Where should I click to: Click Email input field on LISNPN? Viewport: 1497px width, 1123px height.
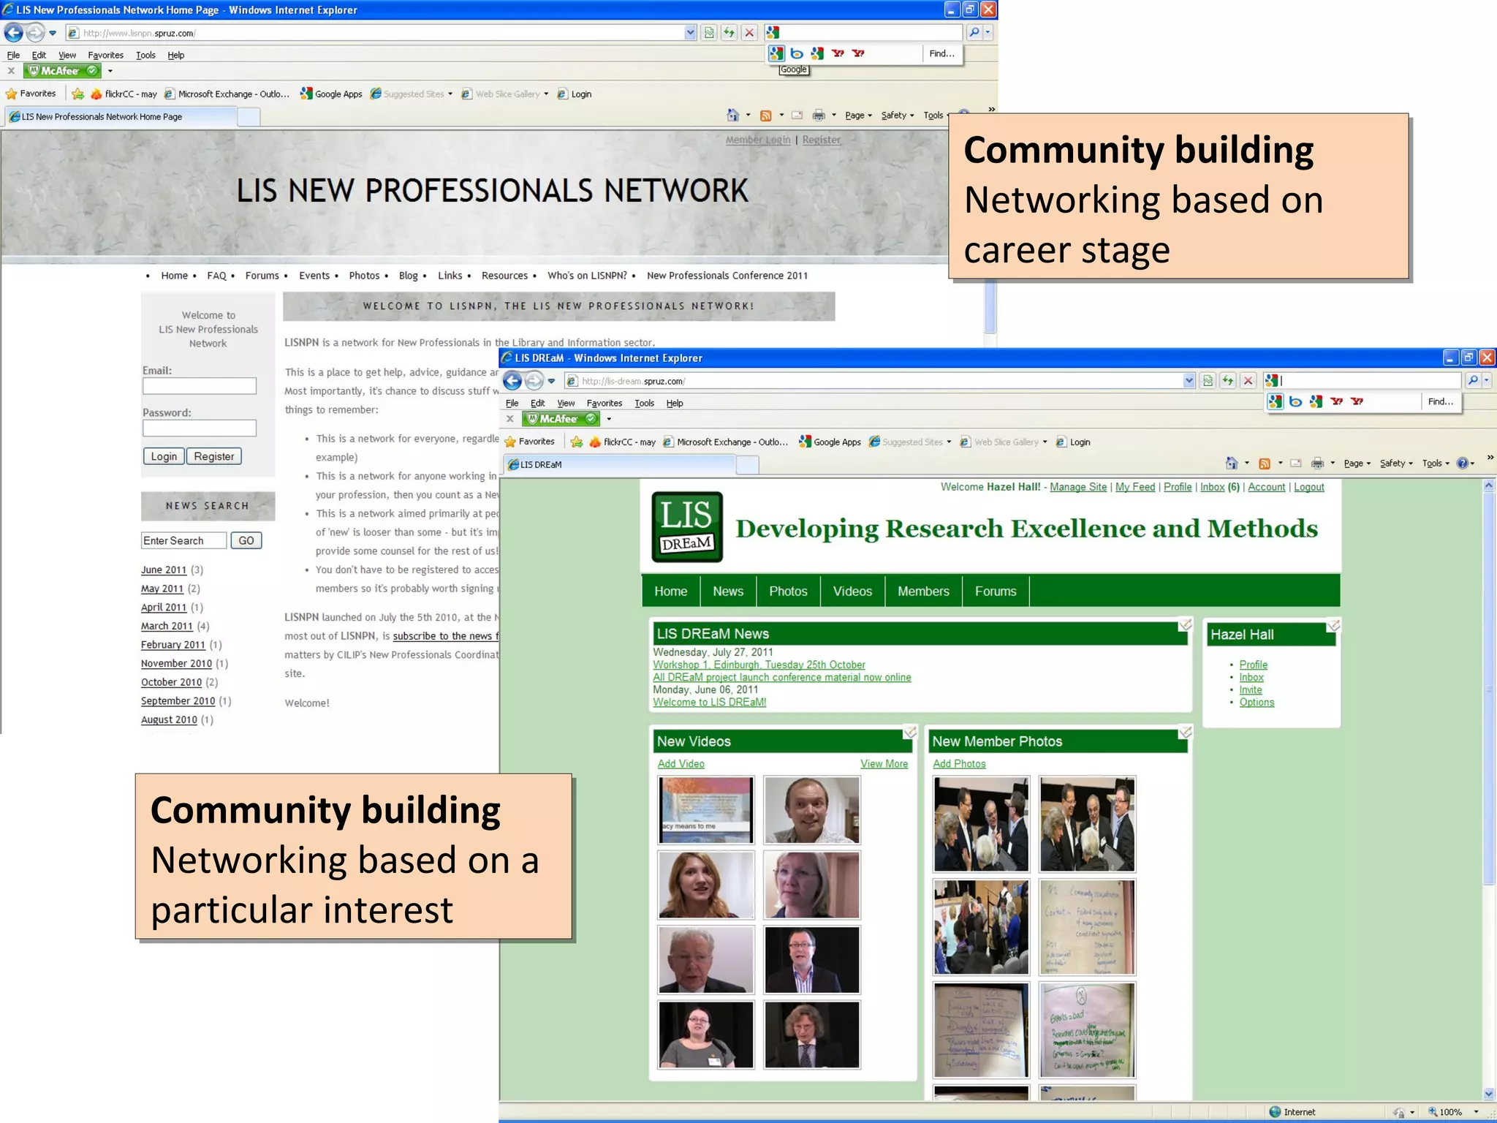coord(200,386)
